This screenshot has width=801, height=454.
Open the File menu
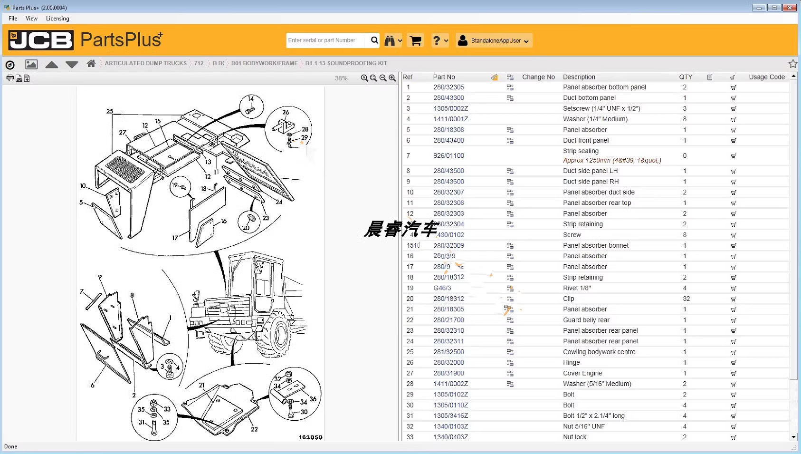coord(13,19)
